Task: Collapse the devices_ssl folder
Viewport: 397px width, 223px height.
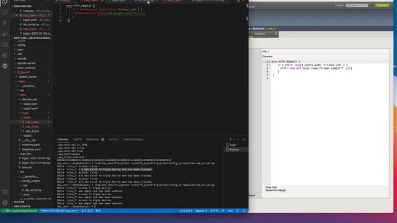Action: pos(29,99)
